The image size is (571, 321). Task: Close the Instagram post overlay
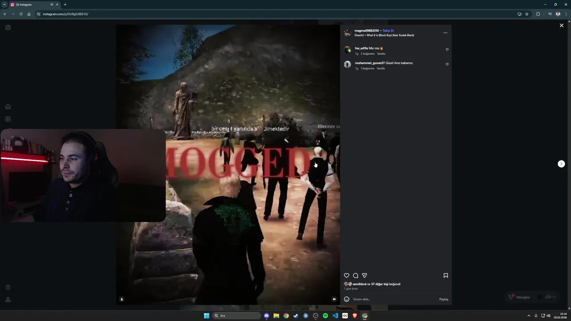[561, 25]
